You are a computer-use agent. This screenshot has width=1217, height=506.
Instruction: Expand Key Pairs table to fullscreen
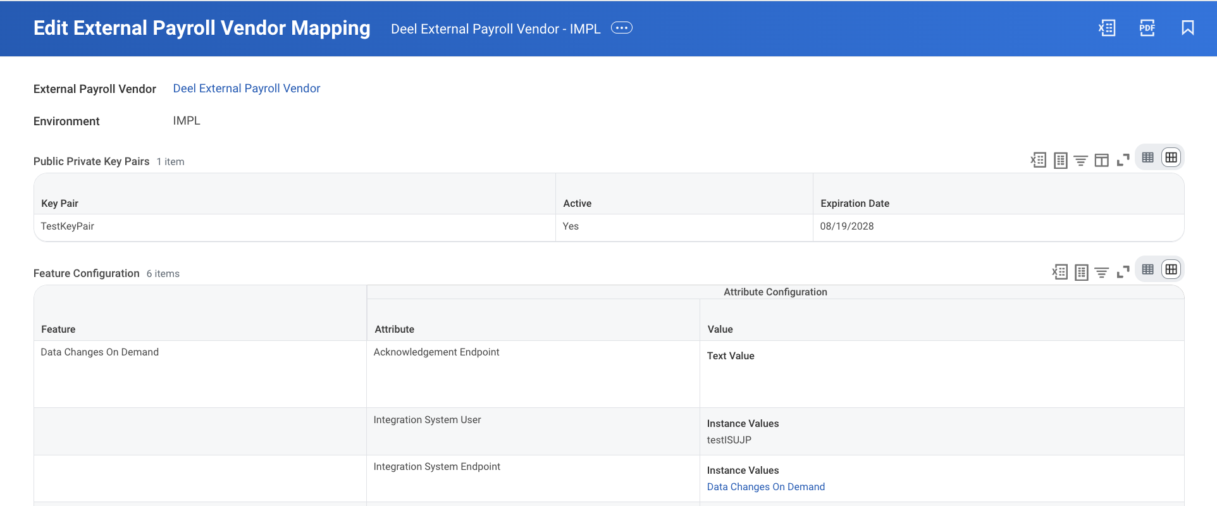(x=1123, y=161)
